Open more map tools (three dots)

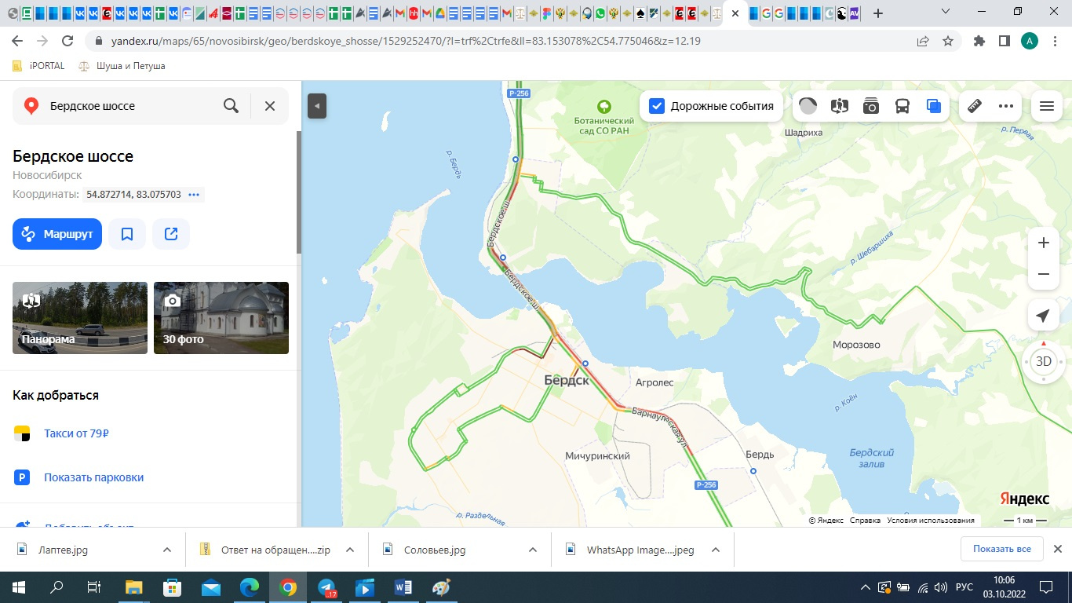pos(1006,106)
